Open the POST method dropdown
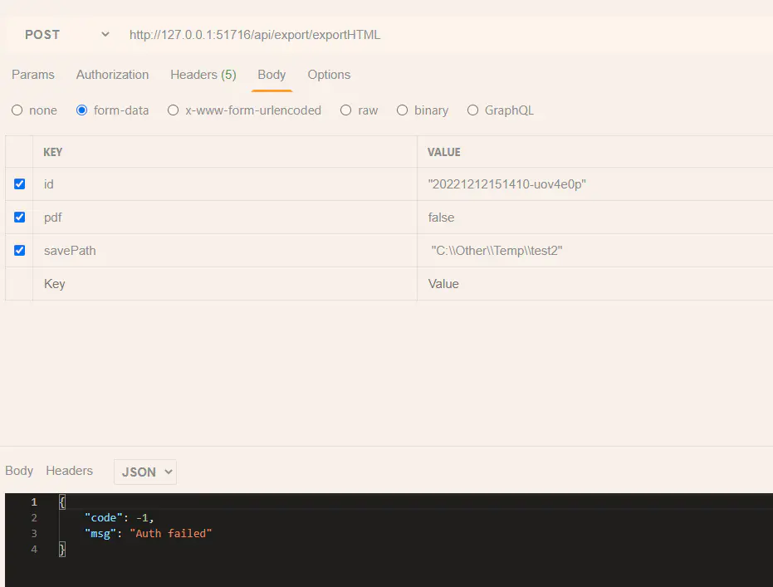This screenshot has width=773, height=587. coord(66,35)
